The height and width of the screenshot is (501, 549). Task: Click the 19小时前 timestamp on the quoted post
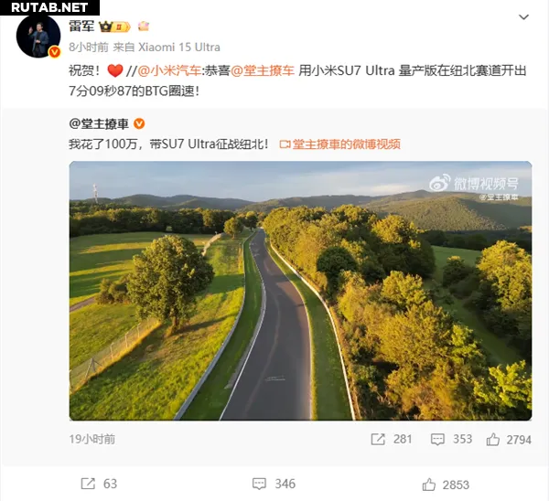click(92, 439)
